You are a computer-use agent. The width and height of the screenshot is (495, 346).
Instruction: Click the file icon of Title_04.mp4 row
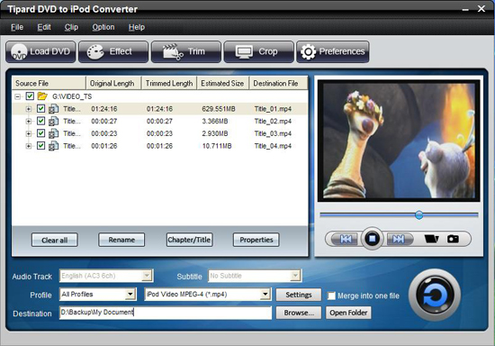53,146
